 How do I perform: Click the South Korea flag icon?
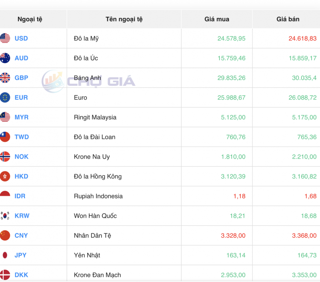[x=6, y=216]
